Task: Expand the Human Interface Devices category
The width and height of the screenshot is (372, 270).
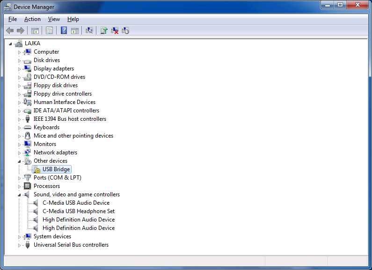Action: [x=20, y=103]
